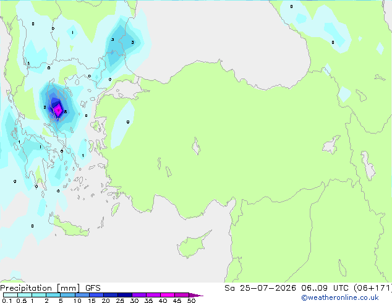Select the 0.5–1 mm legend swatch

[25, 295]
